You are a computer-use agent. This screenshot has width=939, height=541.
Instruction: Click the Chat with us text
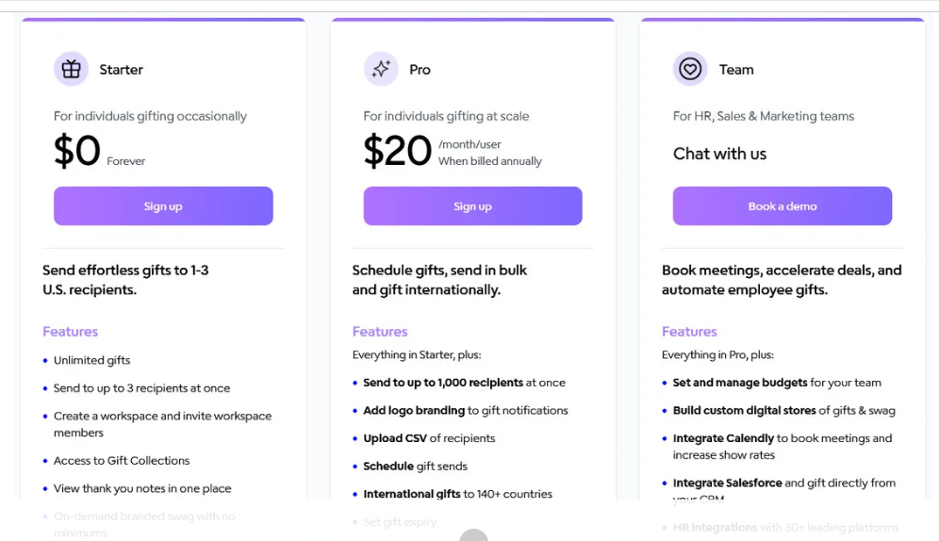click(719, 154)
